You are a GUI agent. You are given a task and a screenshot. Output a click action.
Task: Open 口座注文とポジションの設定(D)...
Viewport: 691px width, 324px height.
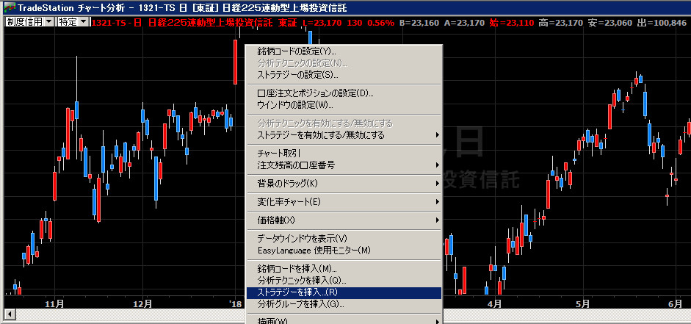[344, 93]
